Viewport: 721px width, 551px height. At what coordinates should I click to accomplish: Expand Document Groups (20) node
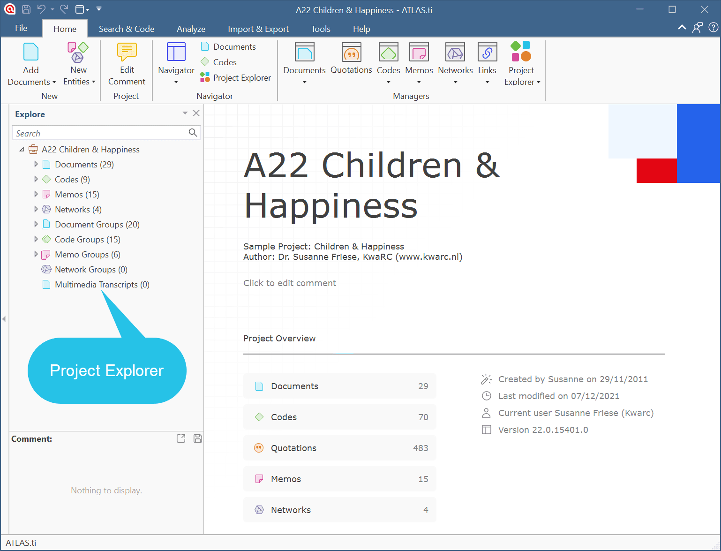point(36,224)
